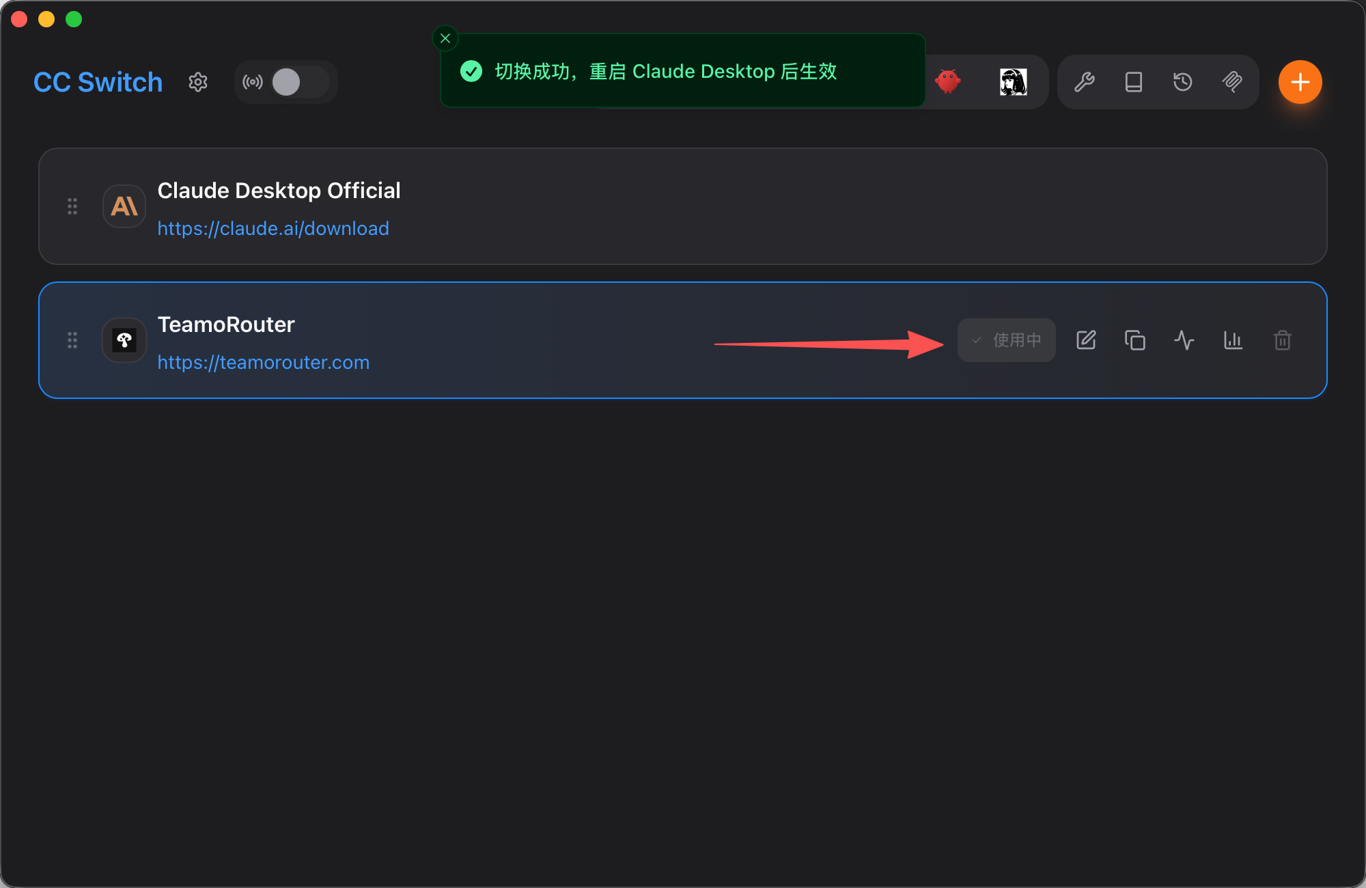Duplicate the TeamoRouter provider
The width and height of the screenshot is (1366, 888).
1135,340
